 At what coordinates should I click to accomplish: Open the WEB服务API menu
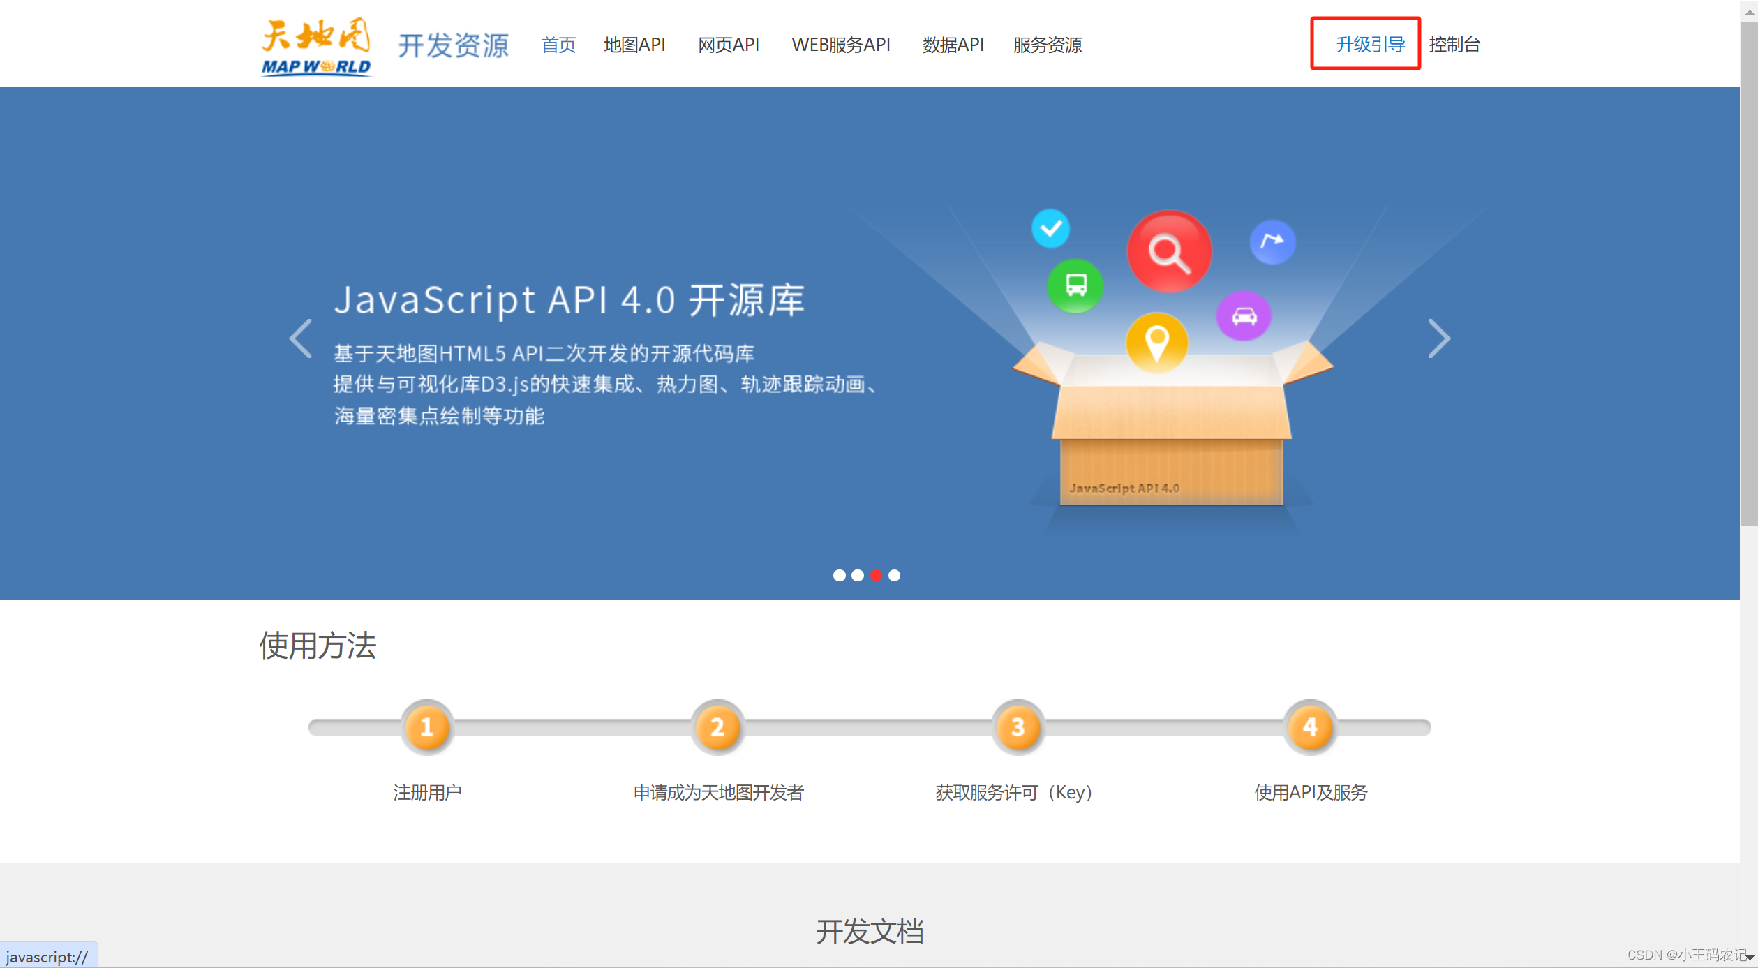840,45
